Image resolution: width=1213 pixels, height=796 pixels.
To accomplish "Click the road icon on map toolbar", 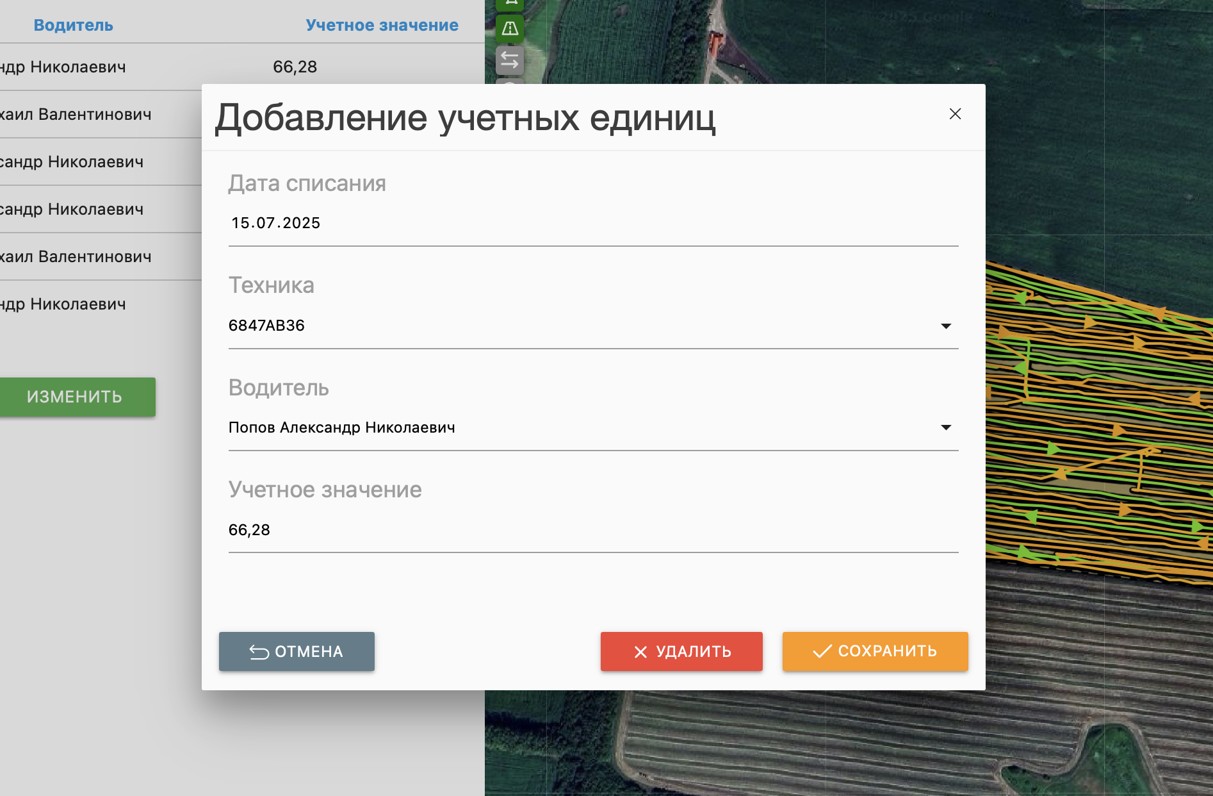I will coord(510,28).
